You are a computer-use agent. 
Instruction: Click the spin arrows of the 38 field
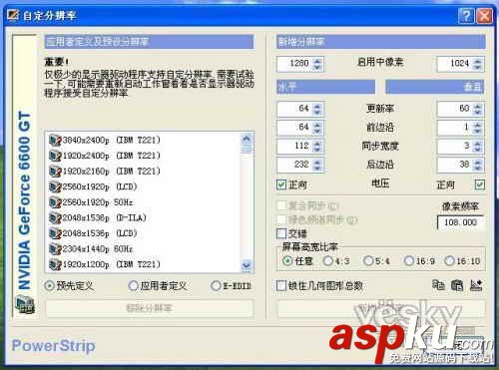click(x=478, y=165)
